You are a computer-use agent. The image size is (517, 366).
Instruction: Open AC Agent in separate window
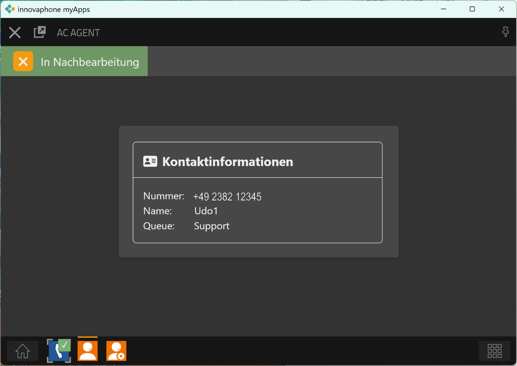point(40,32)
